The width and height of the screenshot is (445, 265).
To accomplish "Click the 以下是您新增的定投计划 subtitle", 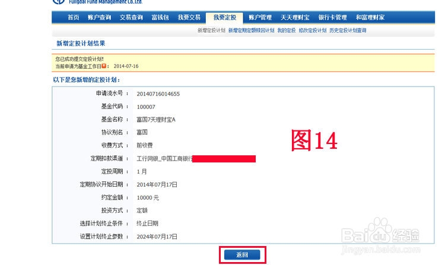I will tap(87, 80).
